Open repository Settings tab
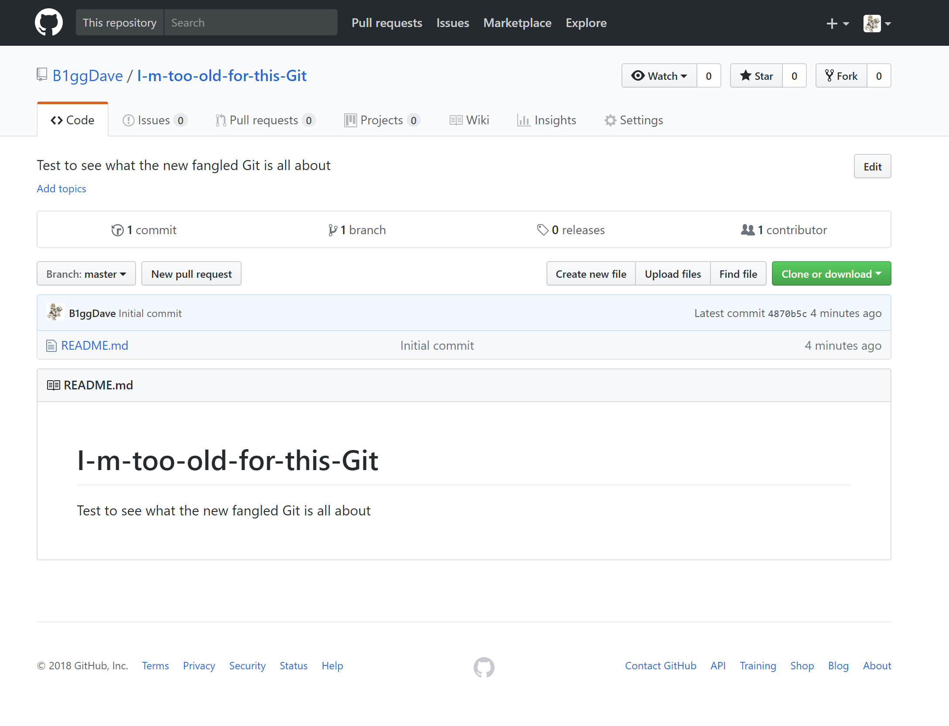The width and height of the screenshot is (949, 726). coord(634,120)
